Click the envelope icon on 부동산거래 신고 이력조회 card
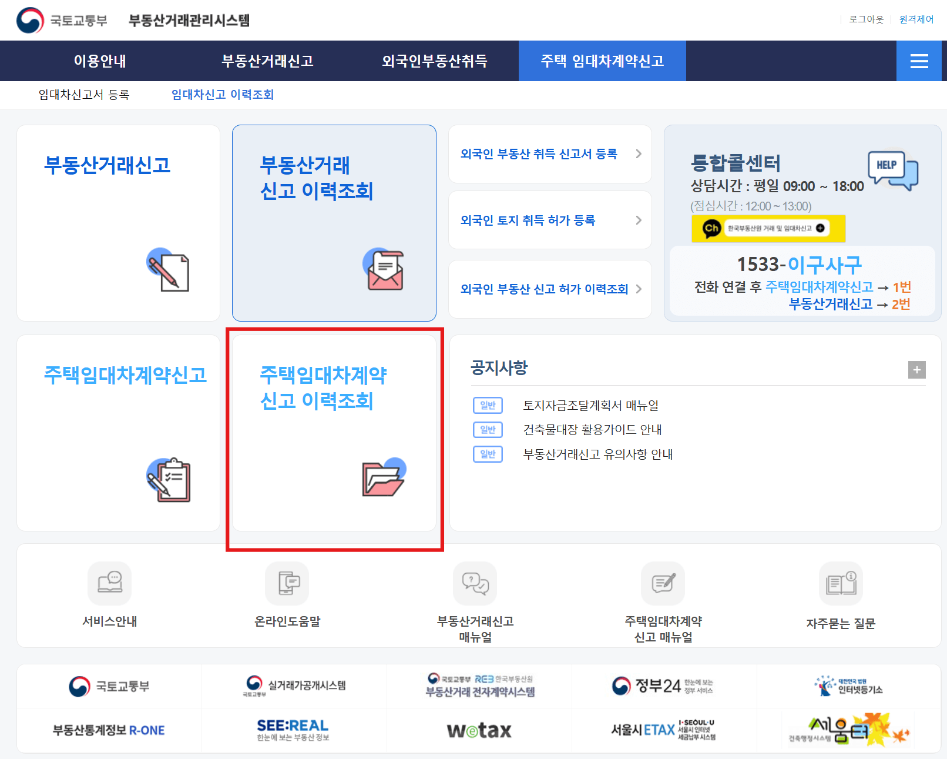Screen dimensions: 947x759 [x=384, y=269]
